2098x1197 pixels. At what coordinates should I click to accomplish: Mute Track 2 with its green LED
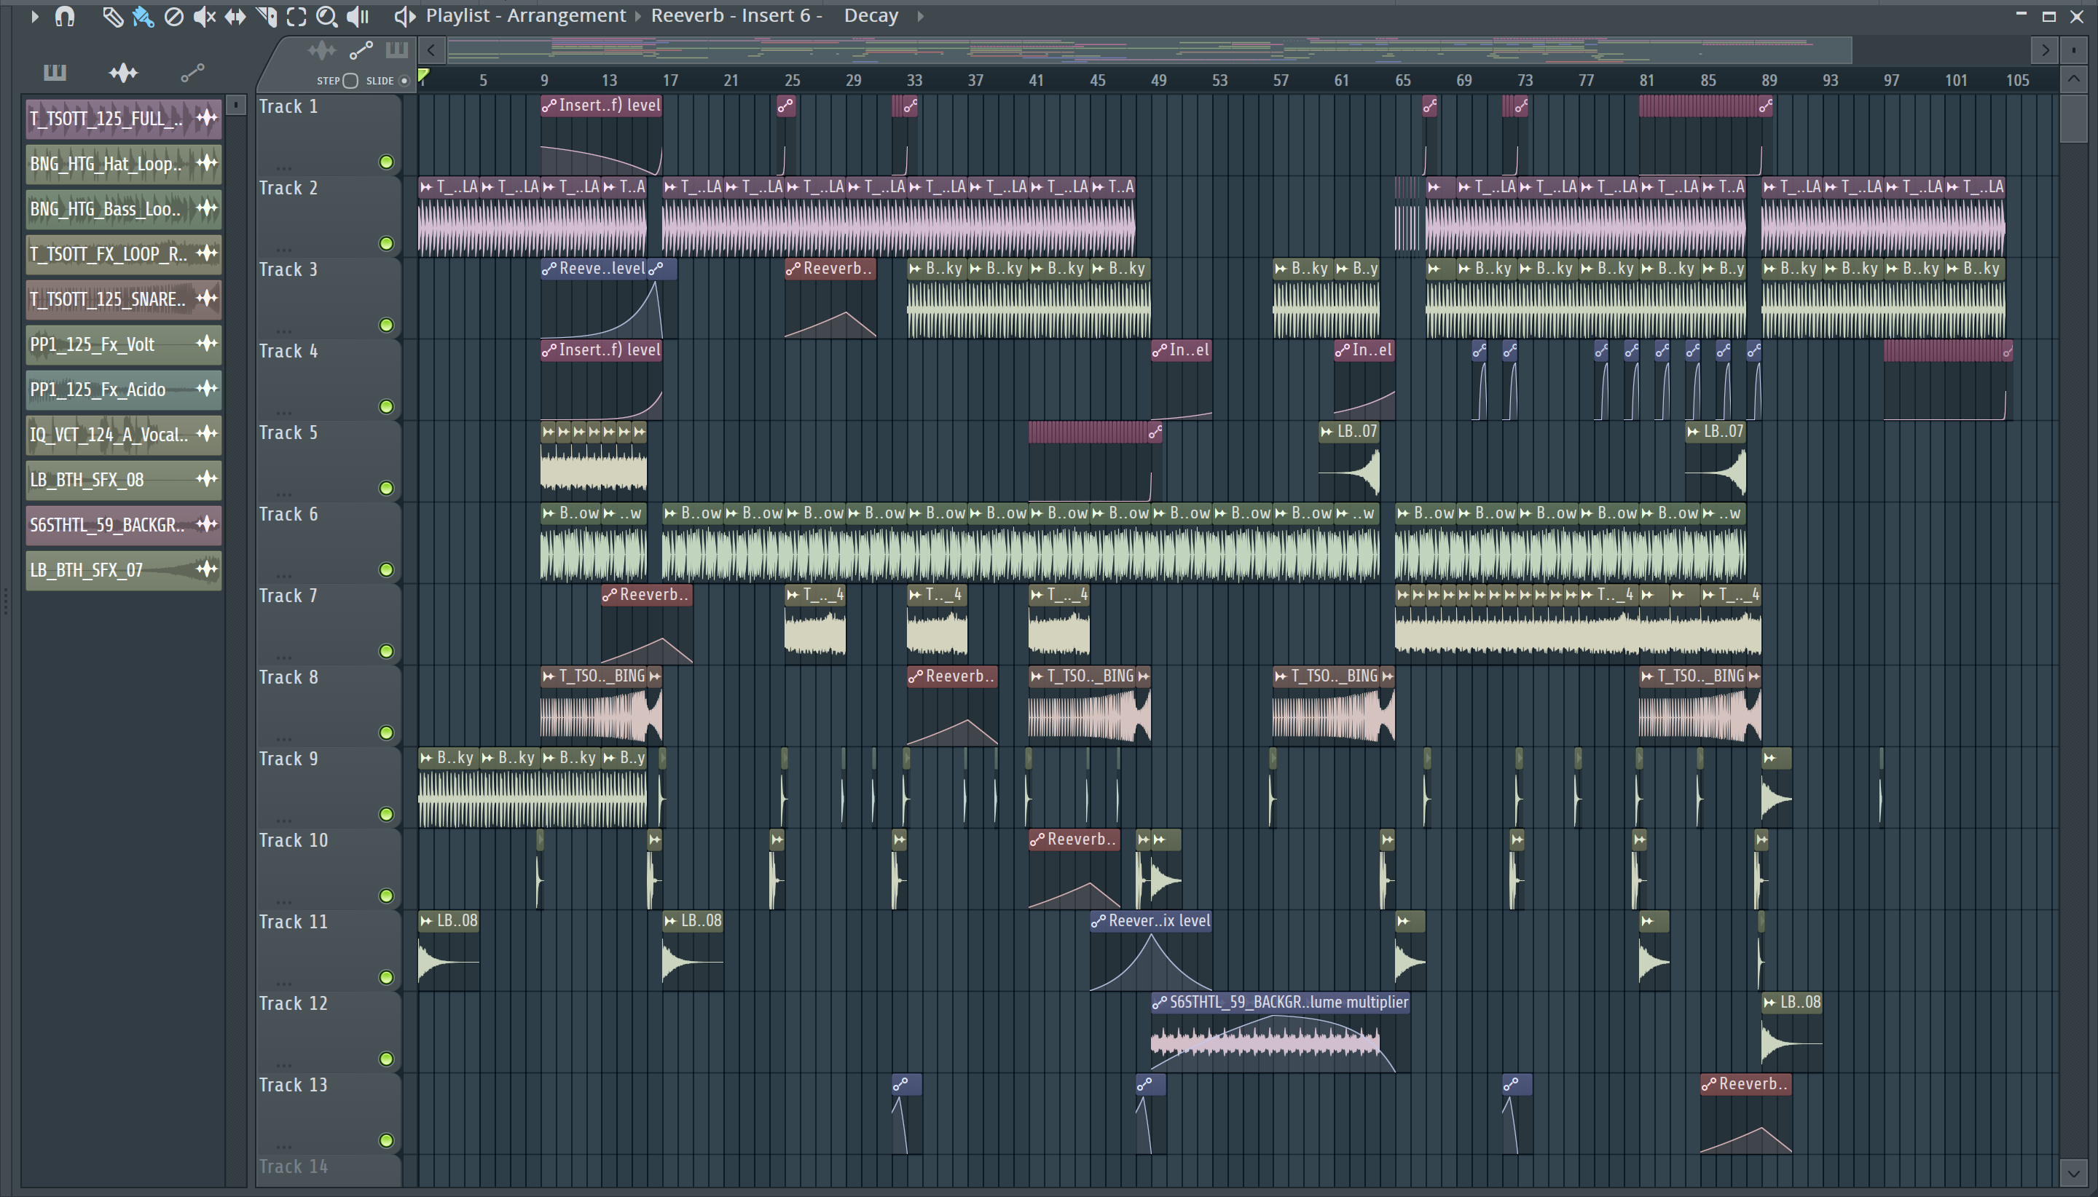385,243
